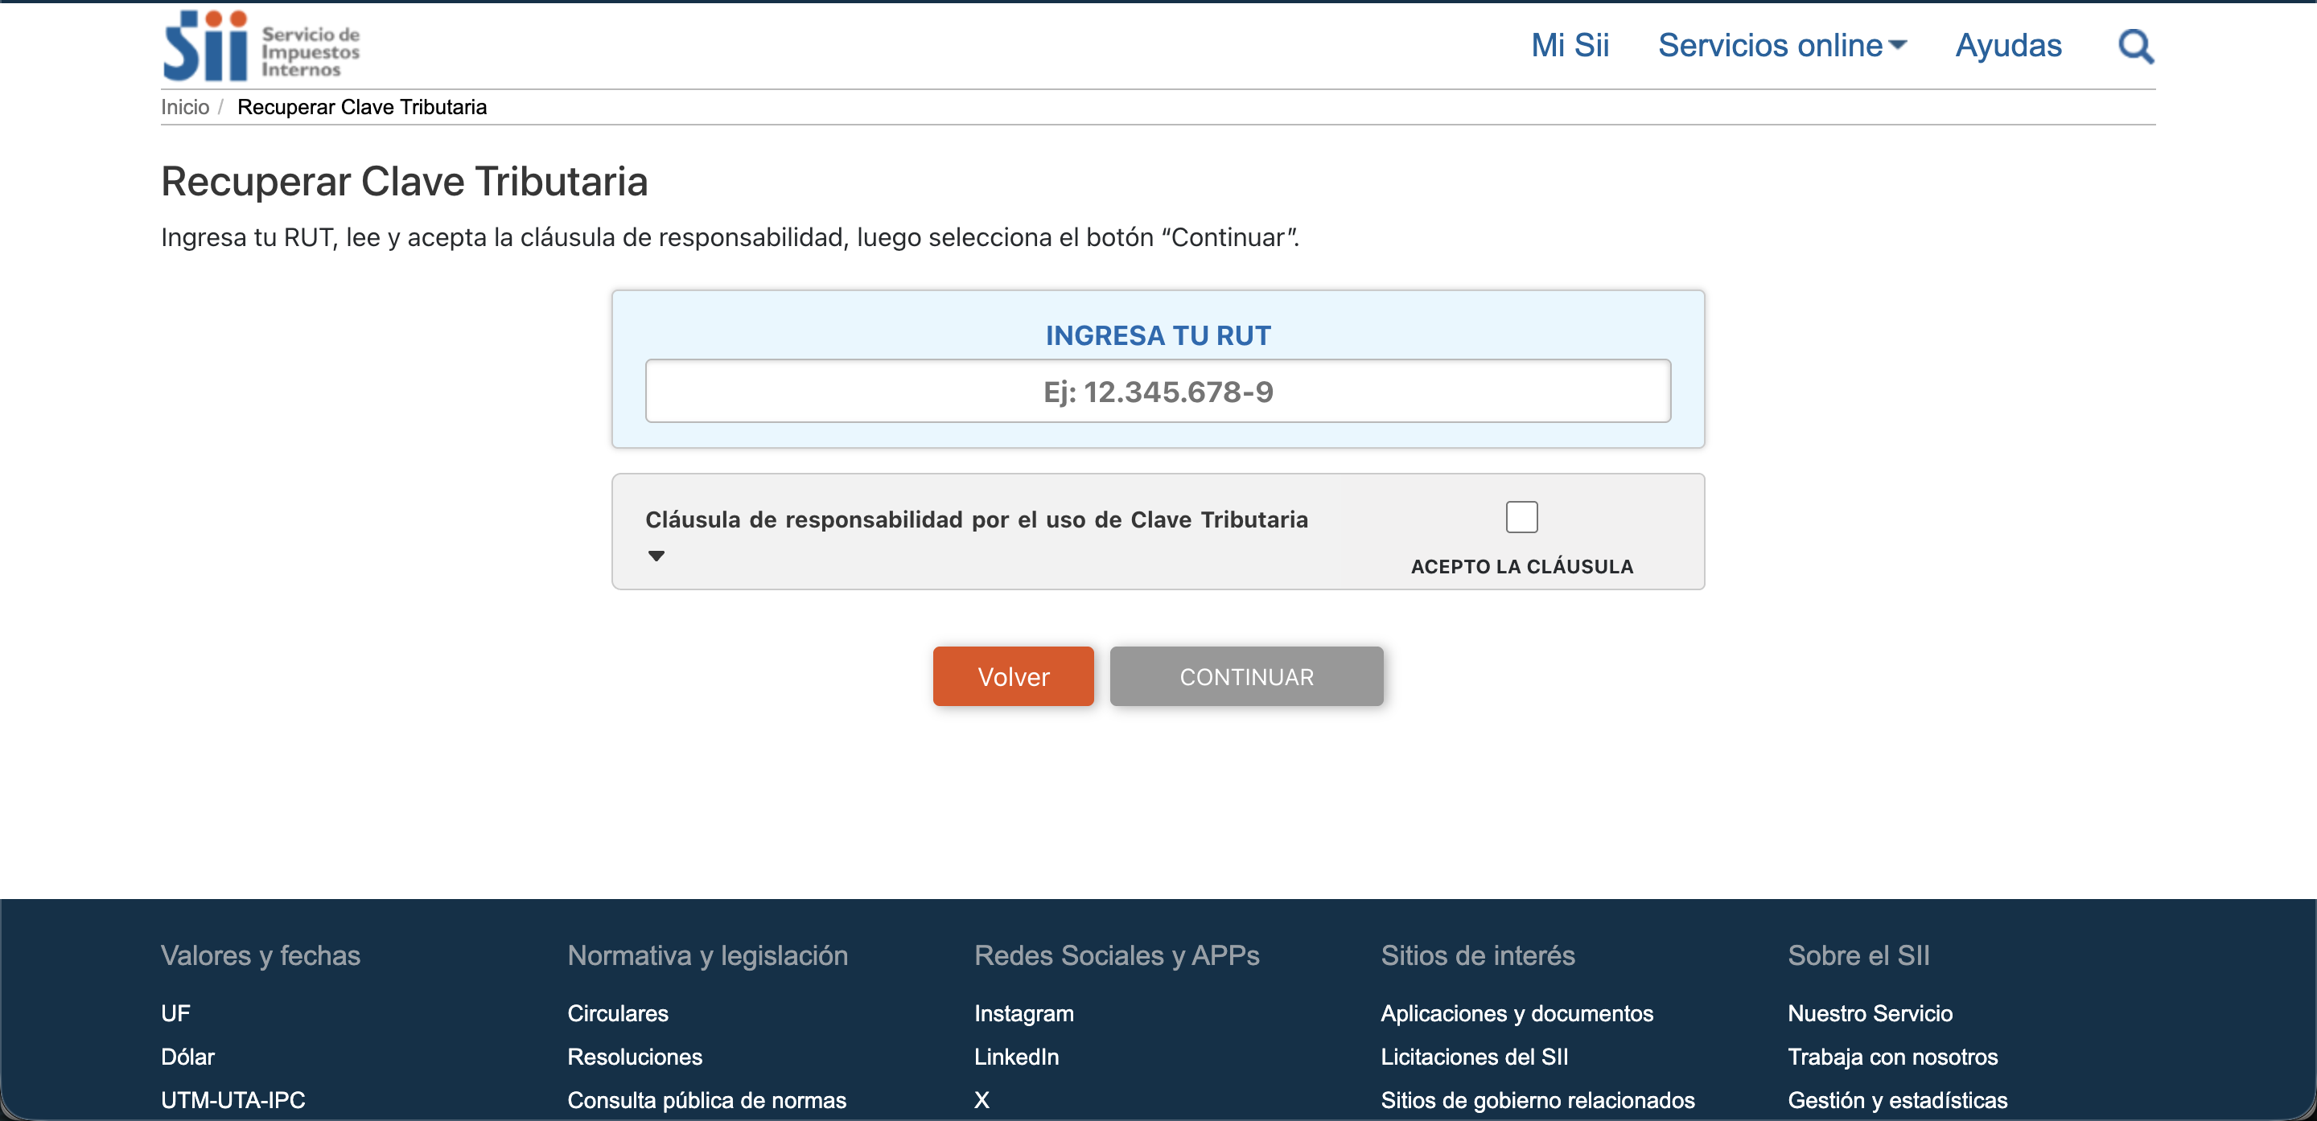Click the SII logo in header
Image resolution: width=2317 pixels, height=1121 pixels.
[261, 46]
